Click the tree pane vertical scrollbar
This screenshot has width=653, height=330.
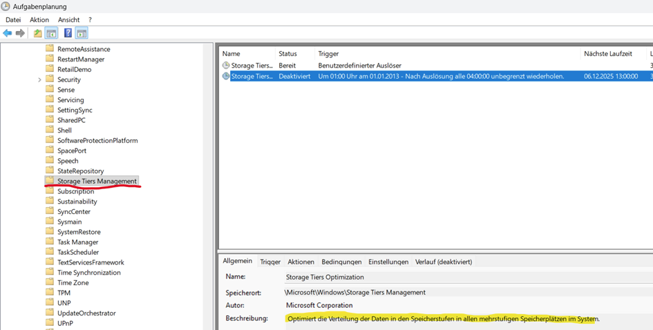pos(207,186)
